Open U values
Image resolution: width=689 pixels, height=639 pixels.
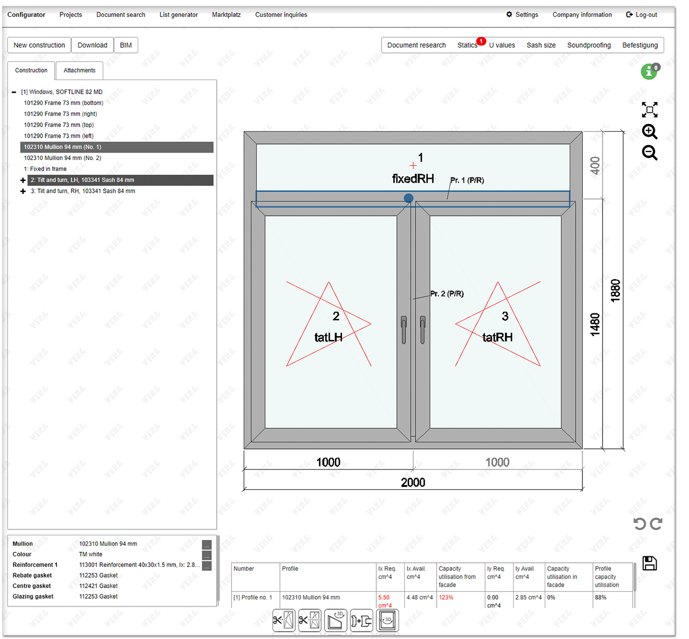coord(502,46)
